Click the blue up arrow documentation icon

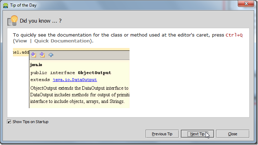coord(51,55)
